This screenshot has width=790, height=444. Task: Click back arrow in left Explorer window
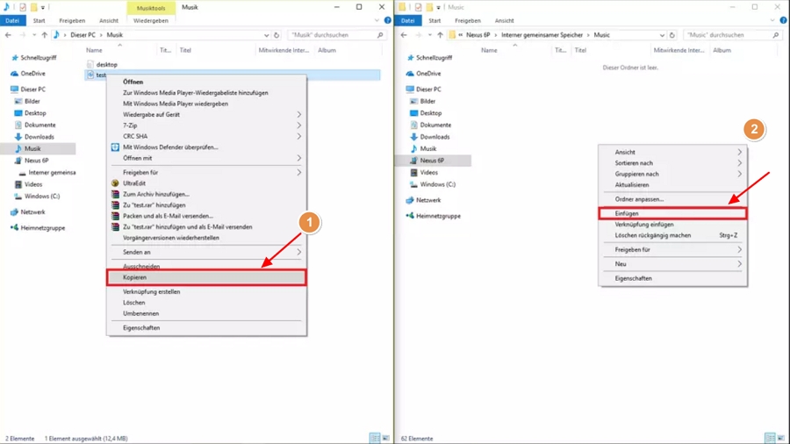coord(9,35)
